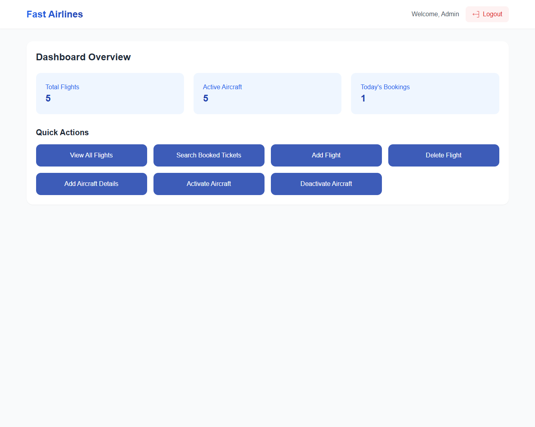Click the Welcome, Admin greeting

pyautogui.click(x=435, y=14)
